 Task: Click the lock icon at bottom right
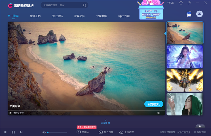tap(200, 126)
